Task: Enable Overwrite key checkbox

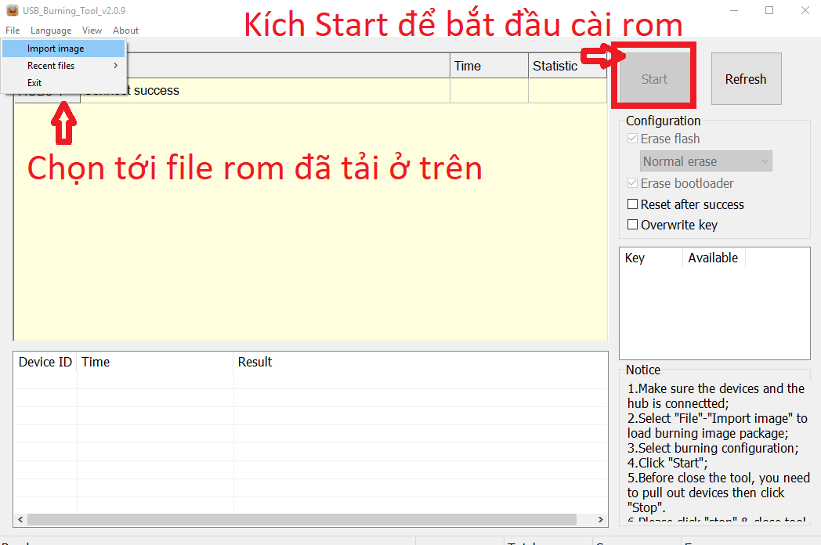Action: click(x=632, y=225)
